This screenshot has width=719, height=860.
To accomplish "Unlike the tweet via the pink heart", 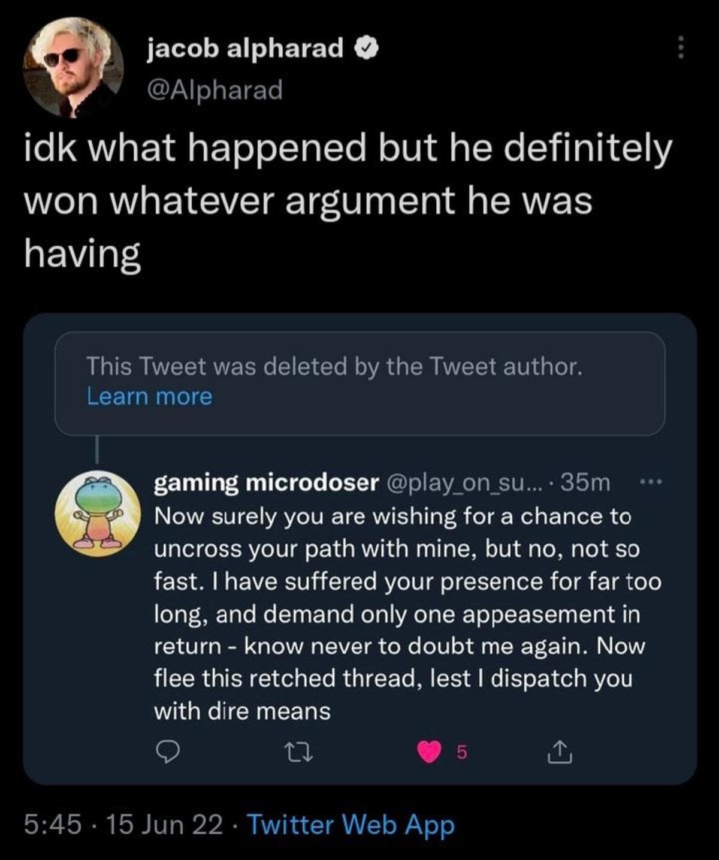I will click(428, 752).
